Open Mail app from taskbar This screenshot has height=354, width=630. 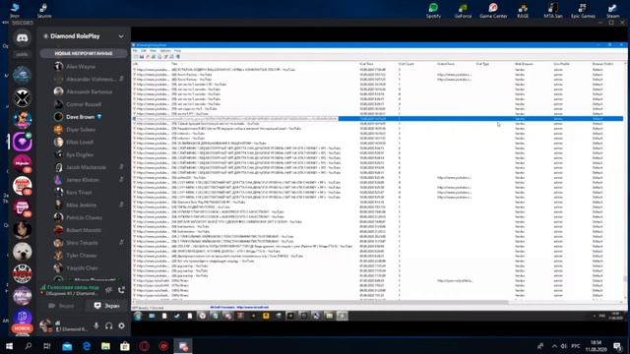tap(67, 346)
